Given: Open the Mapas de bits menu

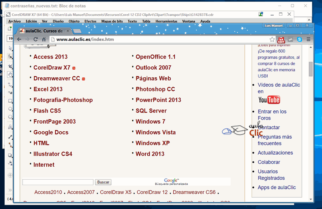Looking at the screenshot, I should tap(112, 21).
